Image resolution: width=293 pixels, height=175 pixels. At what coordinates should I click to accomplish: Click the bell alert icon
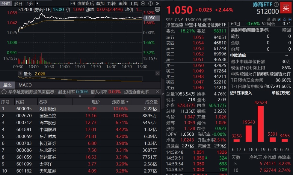click(284, 19)
